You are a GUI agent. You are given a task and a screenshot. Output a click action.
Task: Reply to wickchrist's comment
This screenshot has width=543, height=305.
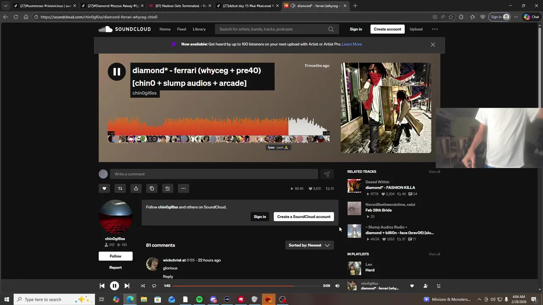(x=168, y=277)
